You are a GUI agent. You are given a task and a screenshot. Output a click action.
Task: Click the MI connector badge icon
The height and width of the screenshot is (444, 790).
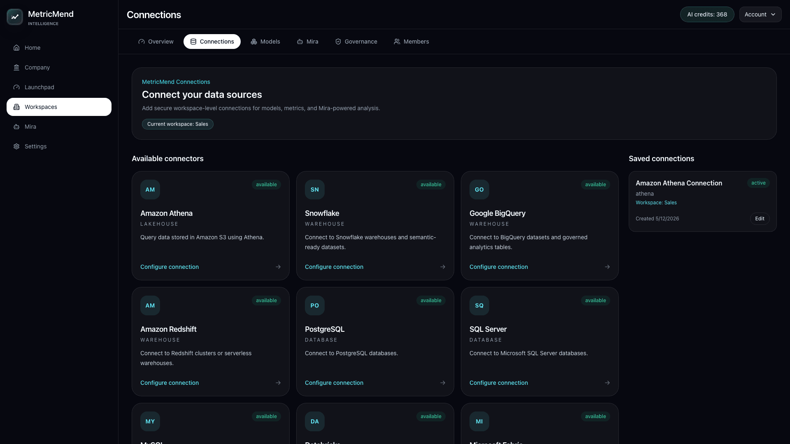[x=479, y=421]
